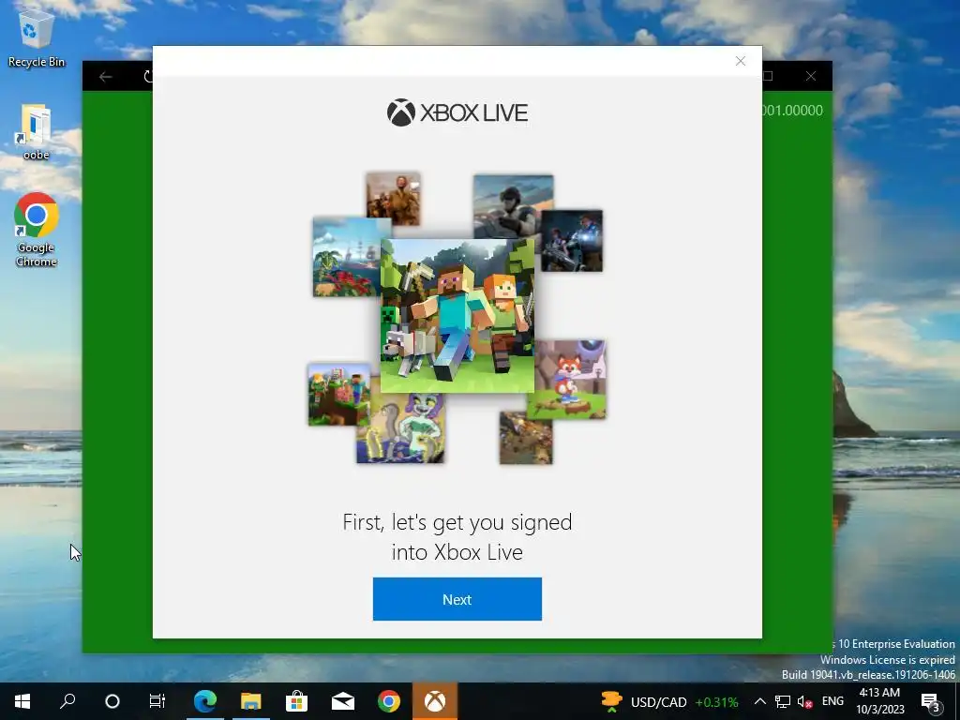Click the Xbox app taskbar icon
Screen dimensions: 960x720
(435, 701)
